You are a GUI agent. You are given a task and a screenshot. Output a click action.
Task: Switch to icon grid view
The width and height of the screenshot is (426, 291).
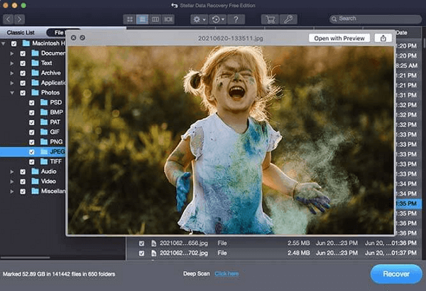point(129,18)
